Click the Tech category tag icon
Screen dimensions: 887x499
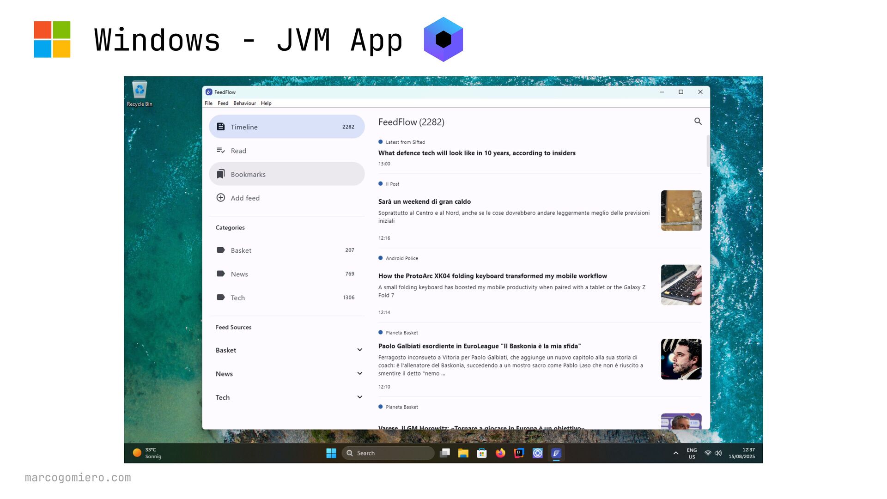click(x=221, y=297)
